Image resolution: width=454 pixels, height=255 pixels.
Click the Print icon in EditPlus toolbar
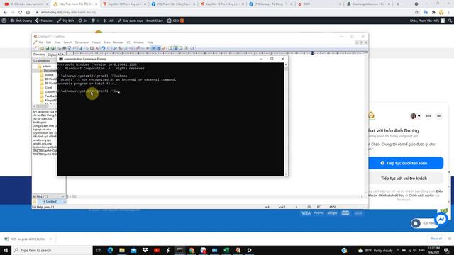(x=65, y=48)
